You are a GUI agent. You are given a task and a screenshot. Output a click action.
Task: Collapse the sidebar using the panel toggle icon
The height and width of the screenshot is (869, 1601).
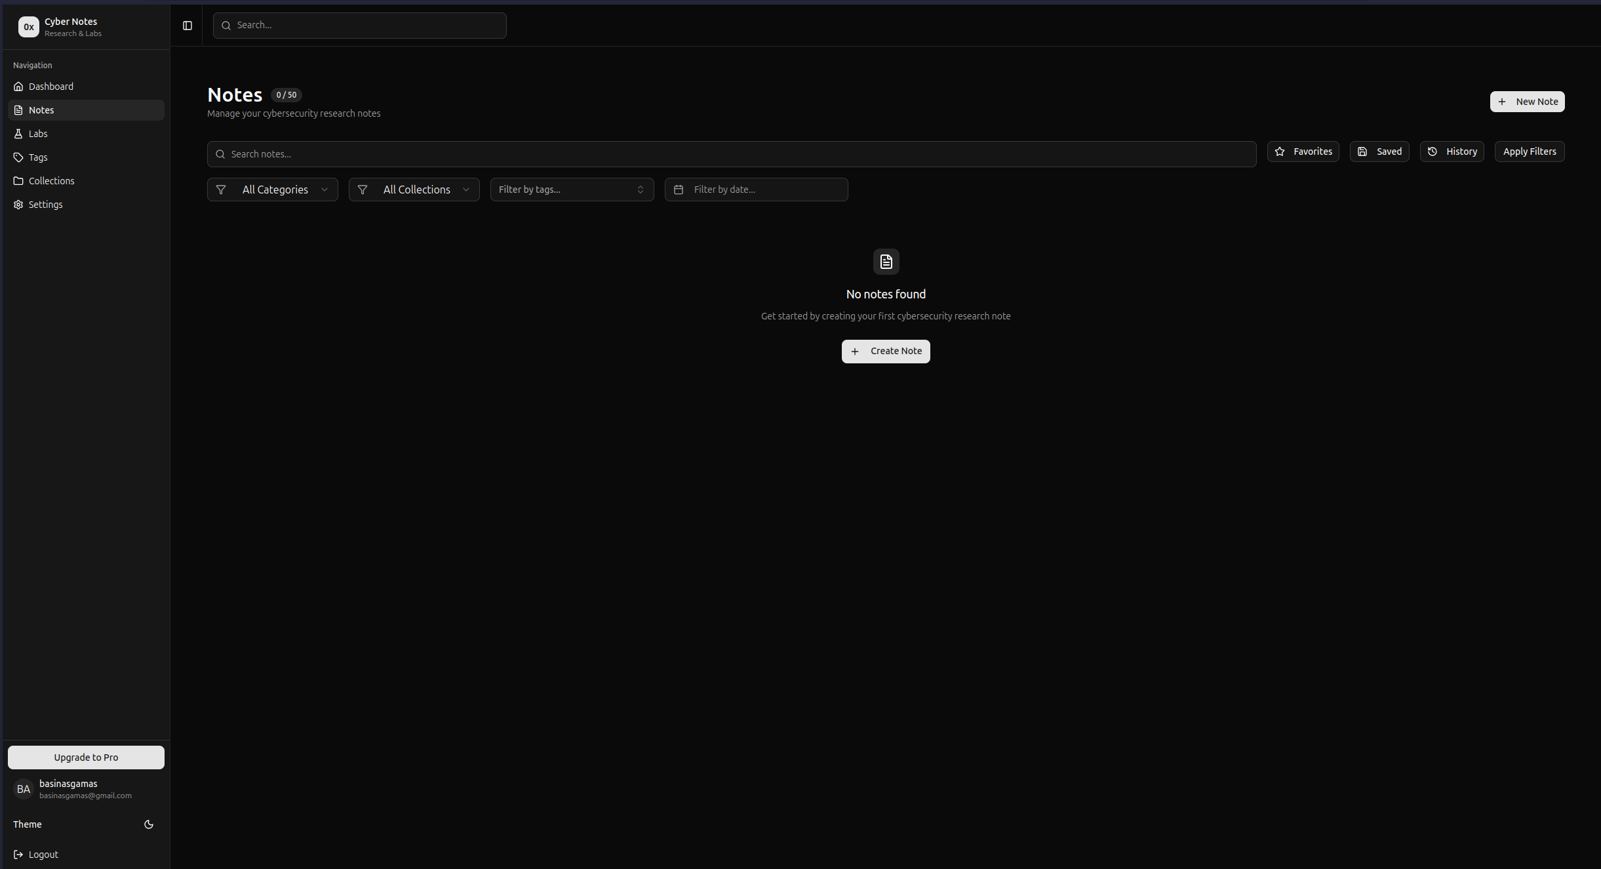(188, 25)
